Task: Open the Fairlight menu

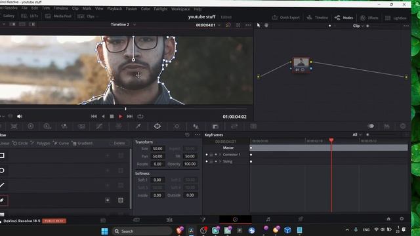Action: [161, 9]
